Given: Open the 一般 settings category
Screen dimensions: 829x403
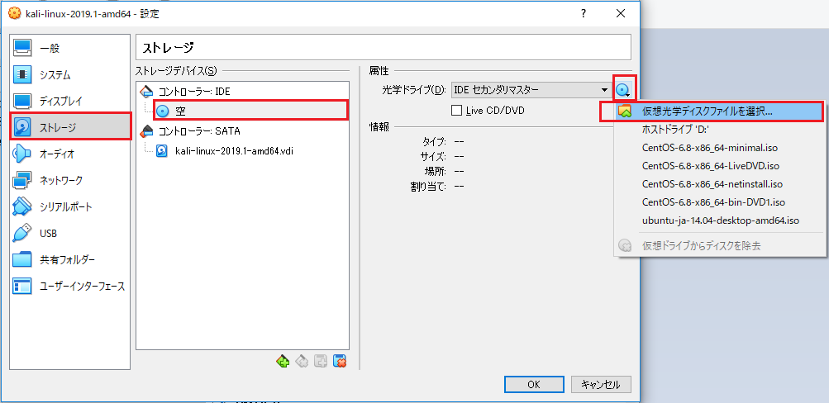Looking at the screenshot, I should [70, 49].
